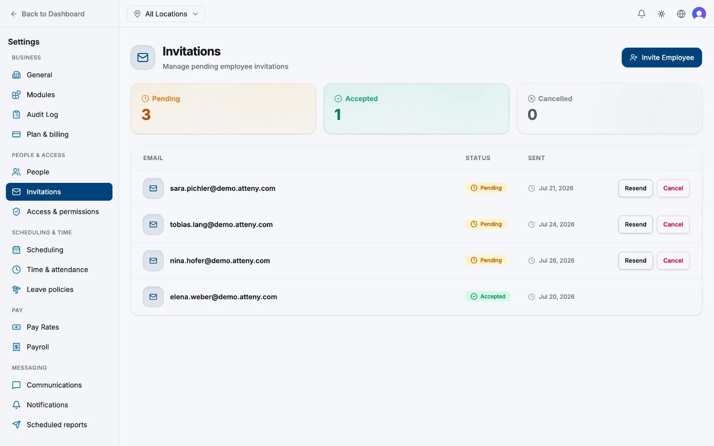Click the Access & permissions shield icon
Image resolution: width=714 pixels, height=446 pixels.
pos(17,212)
